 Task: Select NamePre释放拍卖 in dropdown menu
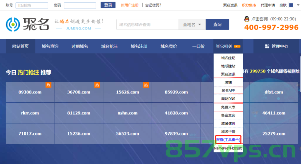[228, 148]
